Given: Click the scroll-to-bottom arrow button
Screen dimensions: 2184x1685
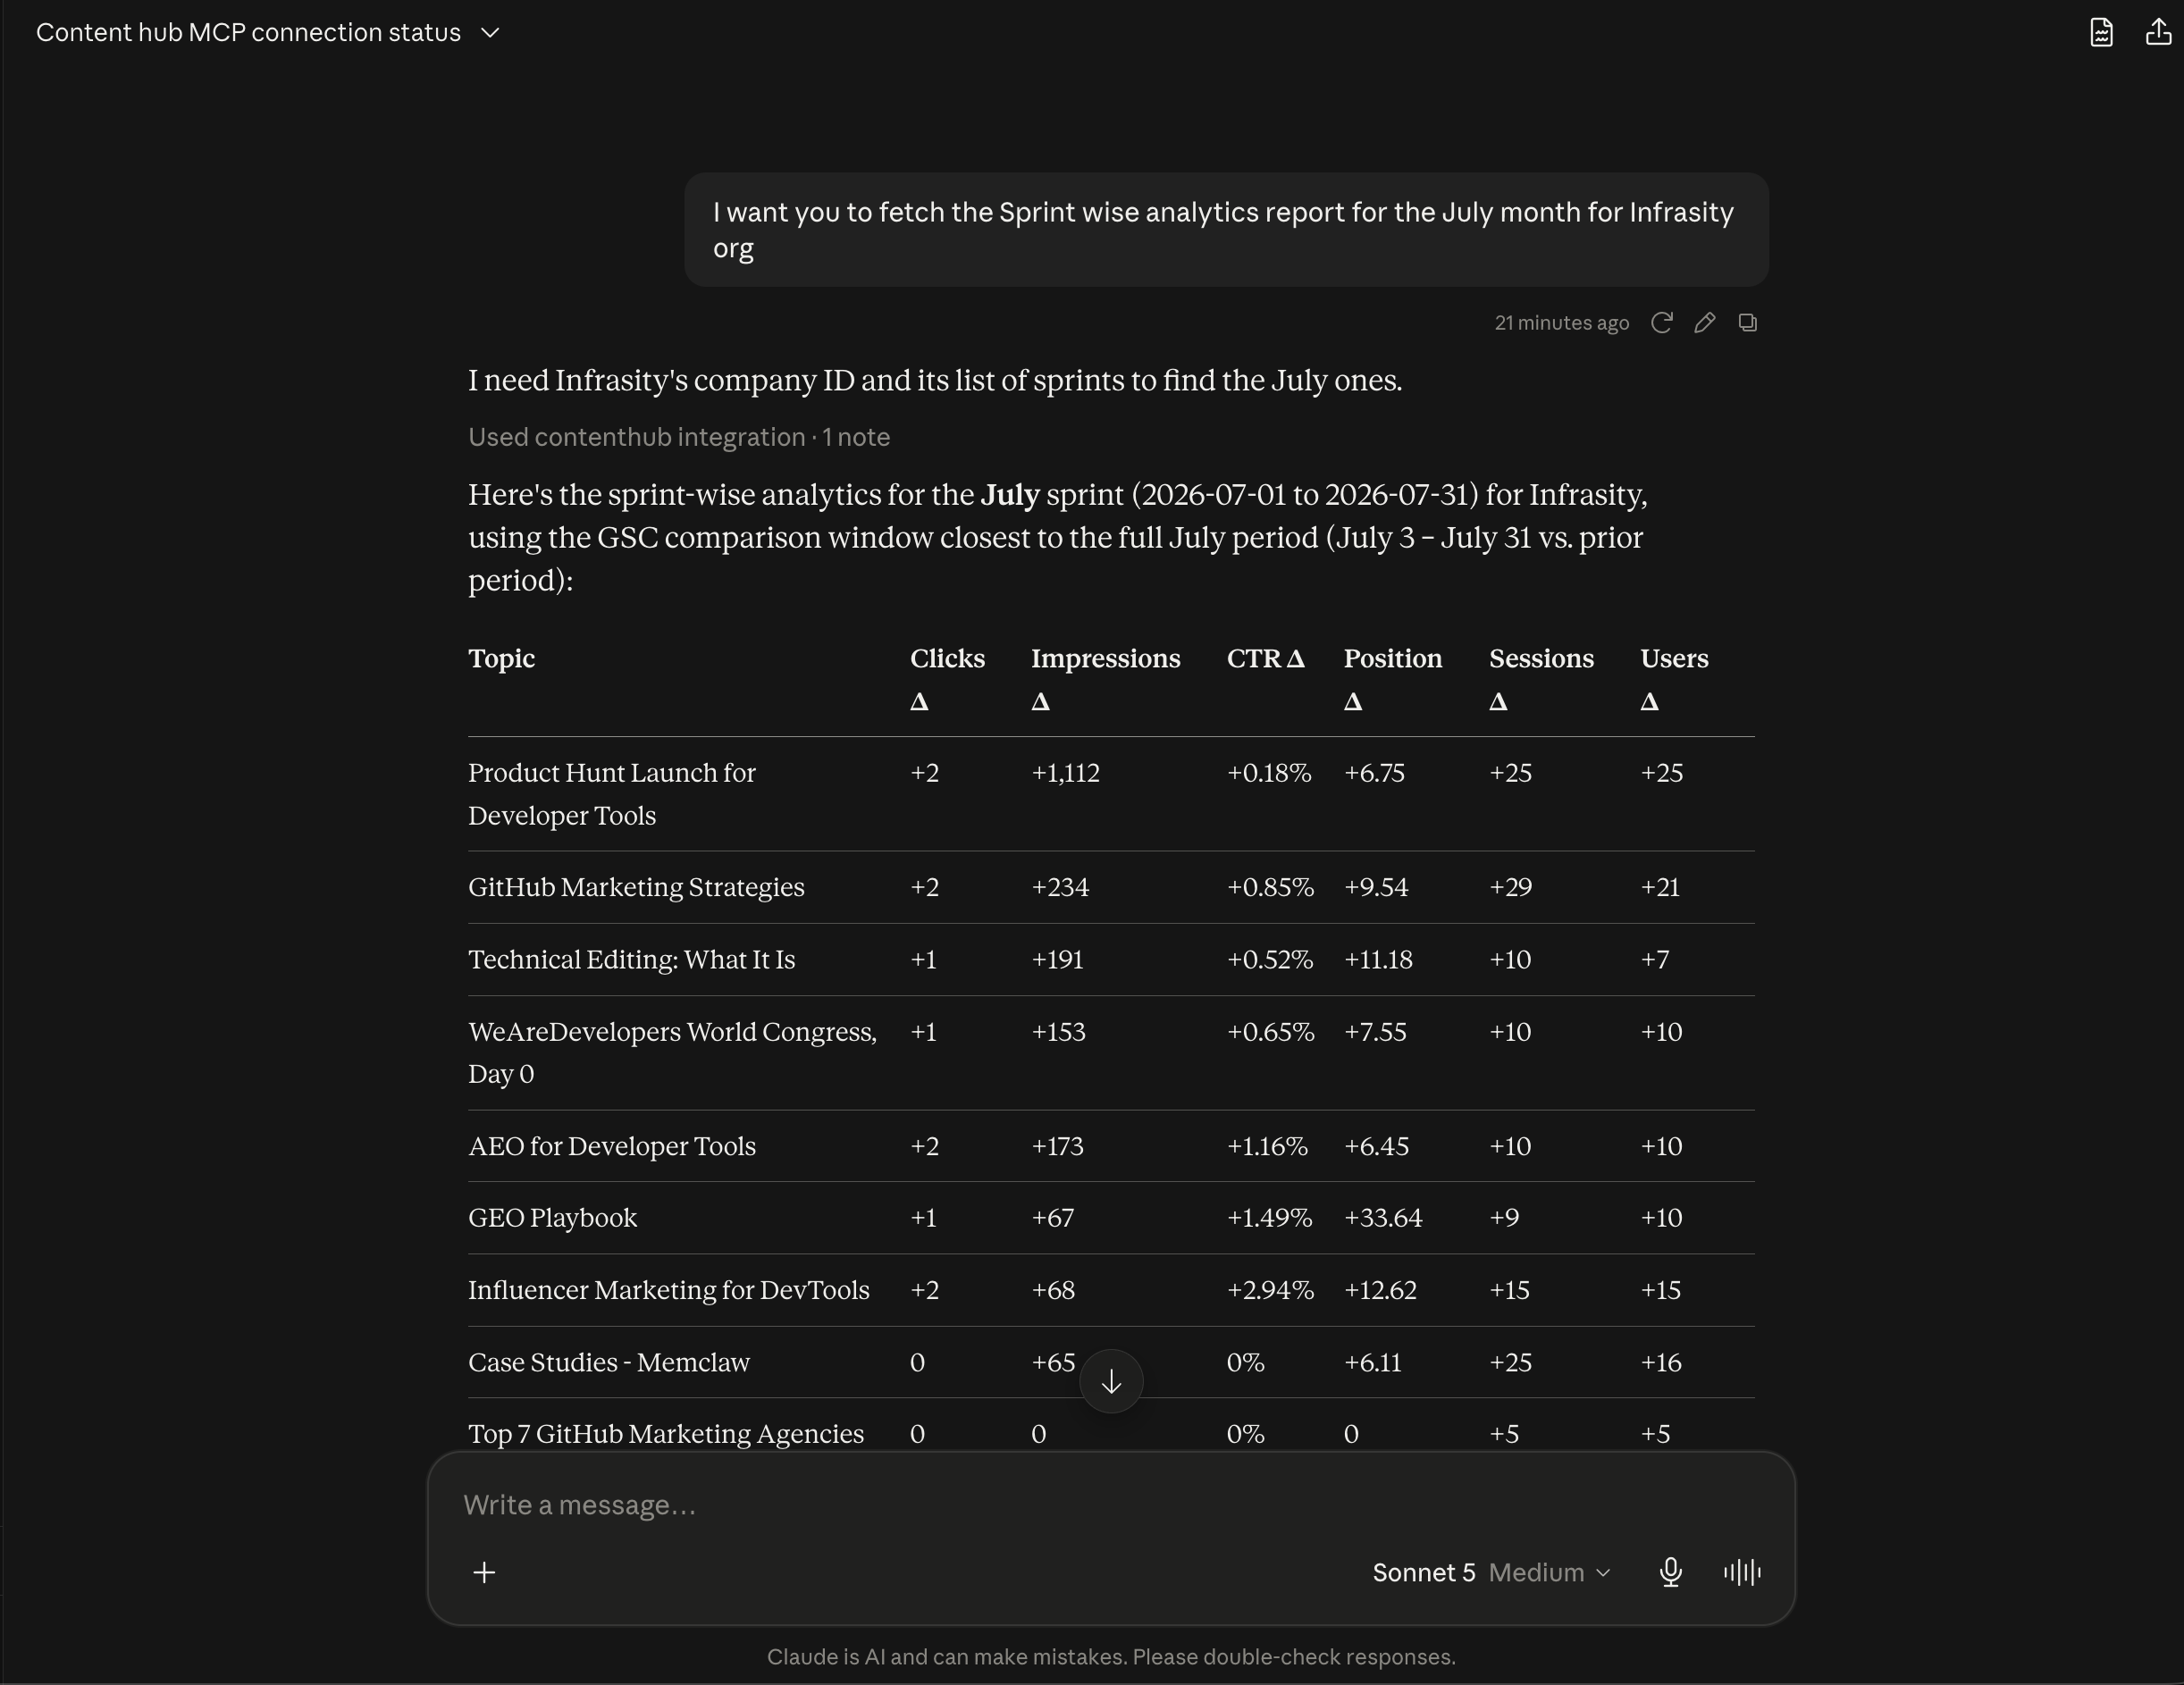Looking at the screenshot, I should [x=1111, y=1381].
